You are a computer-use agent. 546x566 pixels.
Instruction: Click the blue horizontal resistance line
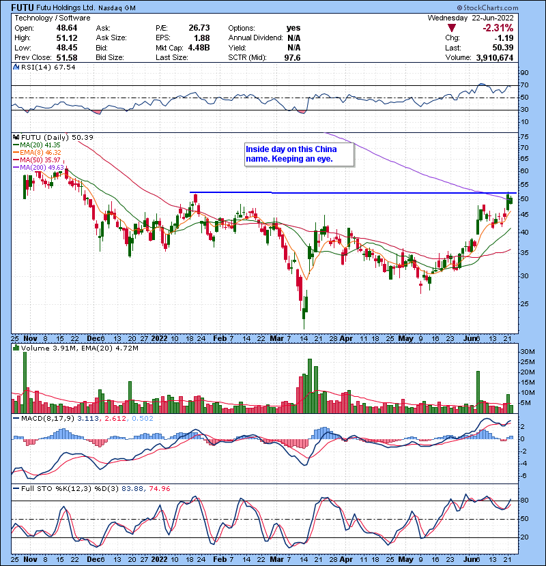pyautogui.click(x=353, y=193)
